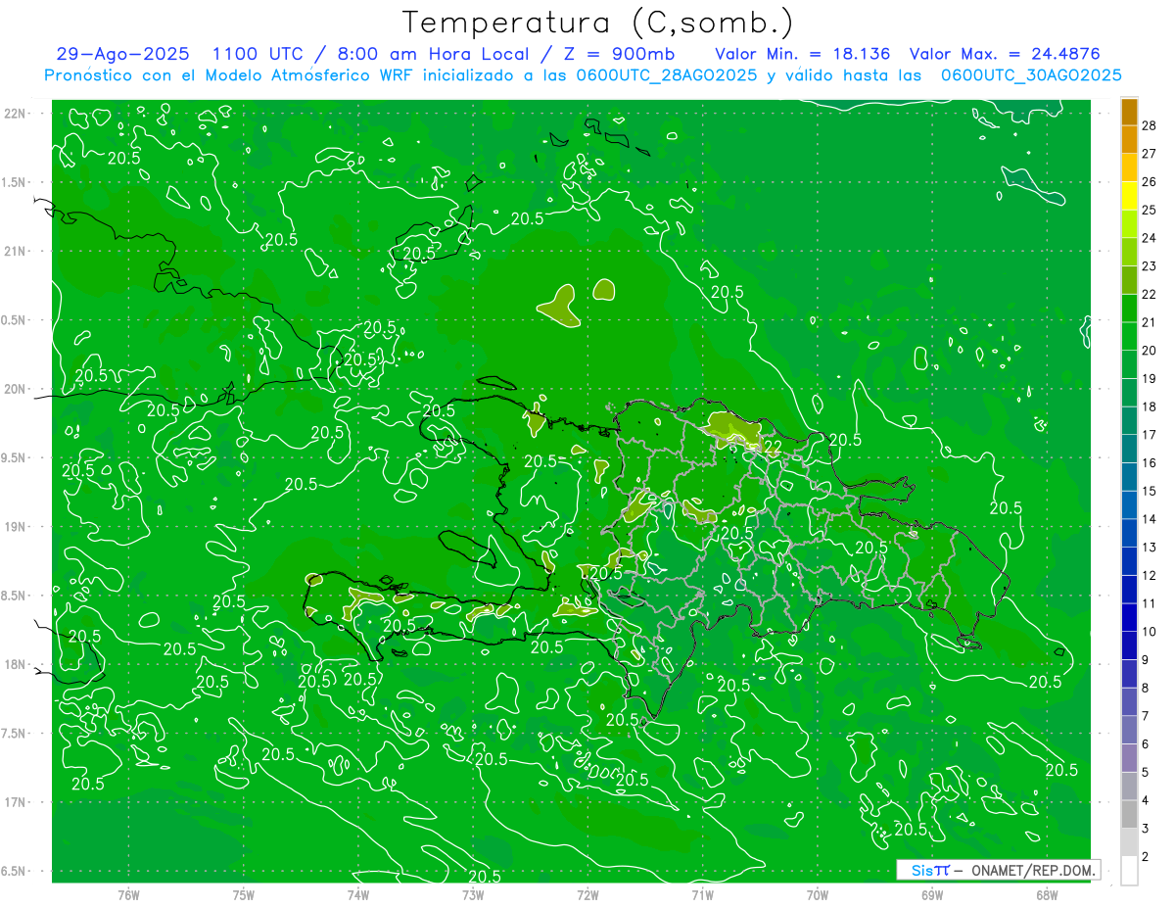Pick the green swatch between 20 and 21
The image size is (1175, 908).
click(1129, 336)
